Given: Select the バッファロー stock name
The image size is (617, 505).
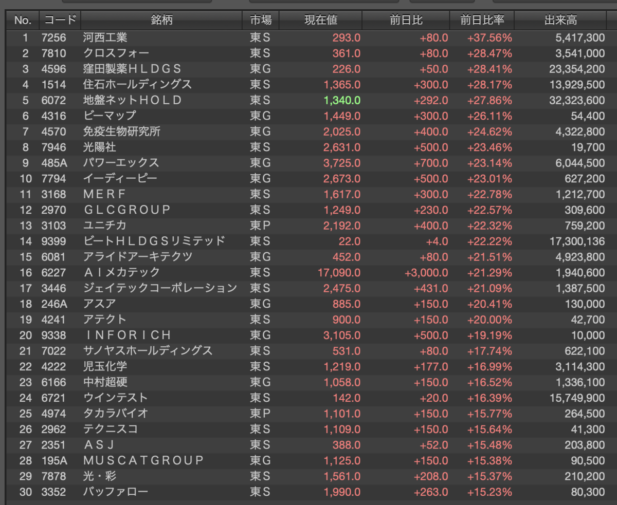Looking at the screenshot, I should pos(116,492).
